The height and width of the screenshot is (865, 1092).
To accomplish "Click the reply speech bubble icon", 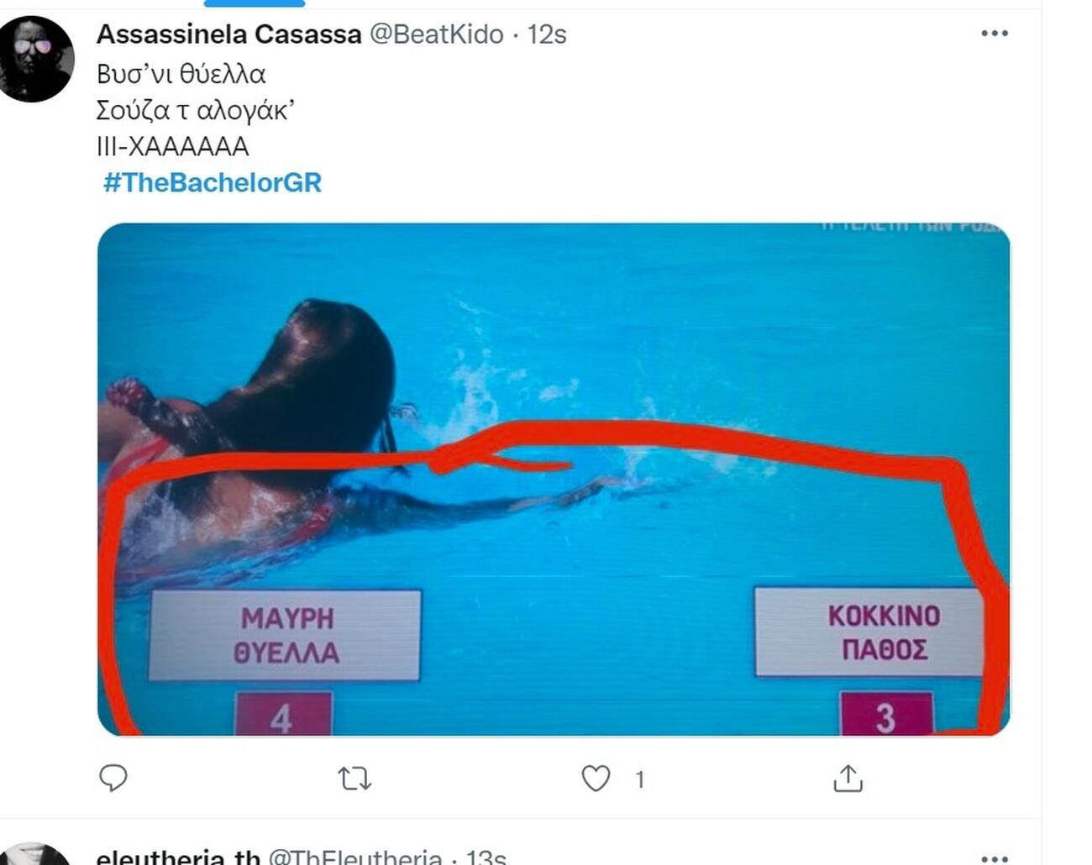I will tap(113, 778).
